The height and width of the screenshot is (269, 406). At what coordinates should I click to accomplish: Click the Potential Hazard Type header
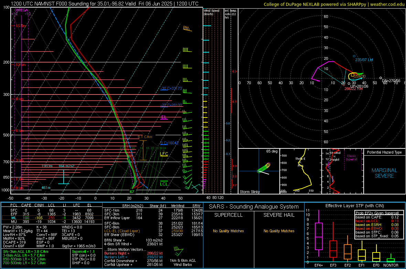coord(384,152)
